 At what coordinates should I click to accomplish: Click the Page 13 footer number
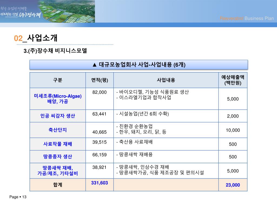[24, 197]
